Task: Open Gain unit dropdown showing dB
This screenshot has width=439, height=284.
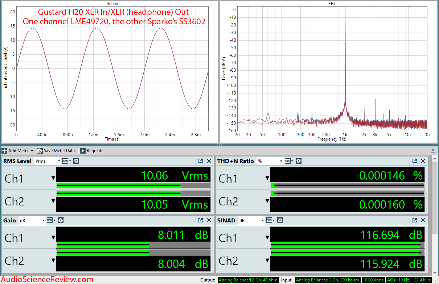Action: point(32,220)
